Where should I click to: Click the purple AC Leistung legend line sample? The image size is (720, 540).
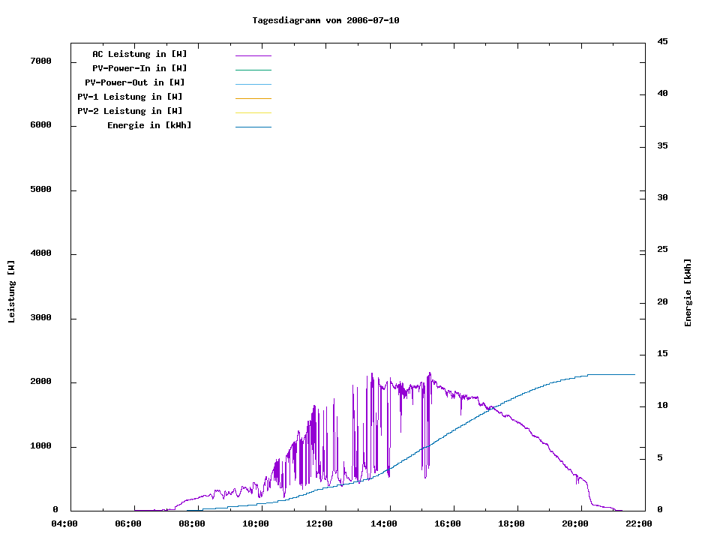point(253,55)
